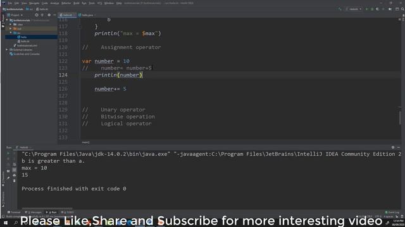
Task: Open the Refactor menu
Action: point(66,3)
